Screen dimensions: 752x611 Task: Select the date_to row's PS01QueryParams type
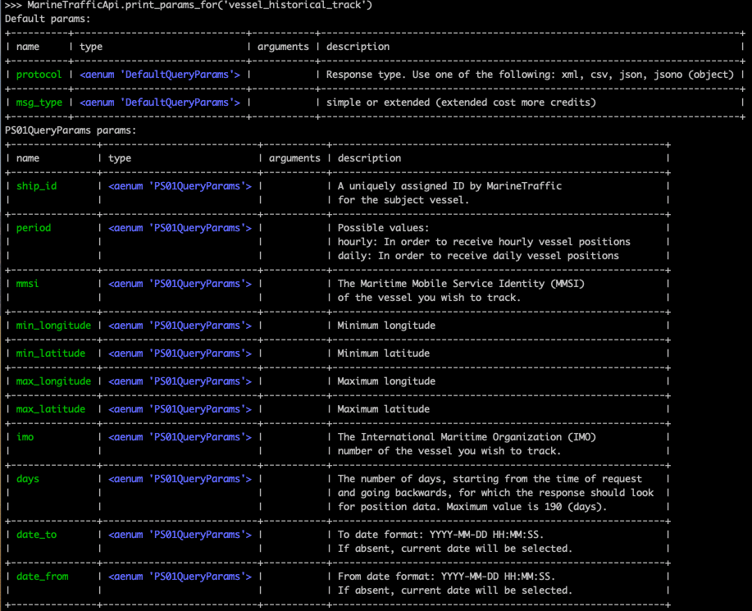click(180, 535)
